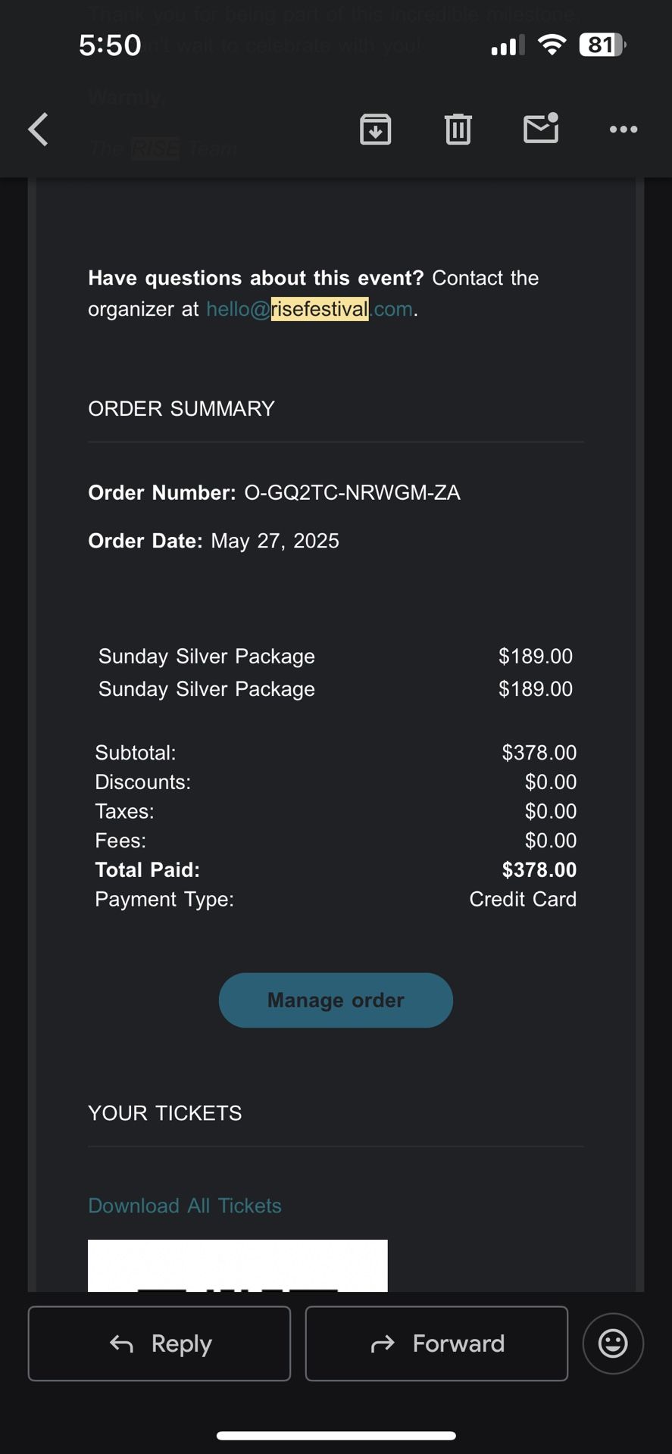The width and height of the screenshot is (672, 1454).
Task: Open the ticket image thumbnail
Action: pyautogui.click(x=237, y=1265)
